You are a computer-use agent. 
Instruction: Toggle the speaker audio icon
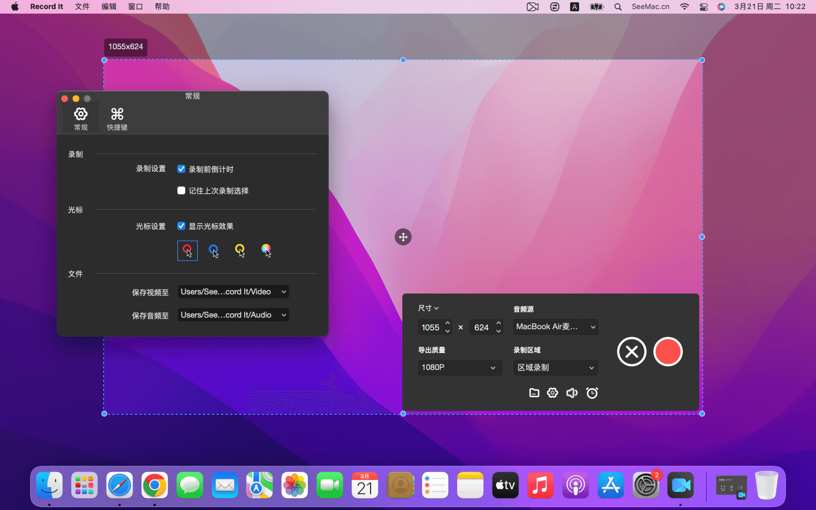pos(572,393)
